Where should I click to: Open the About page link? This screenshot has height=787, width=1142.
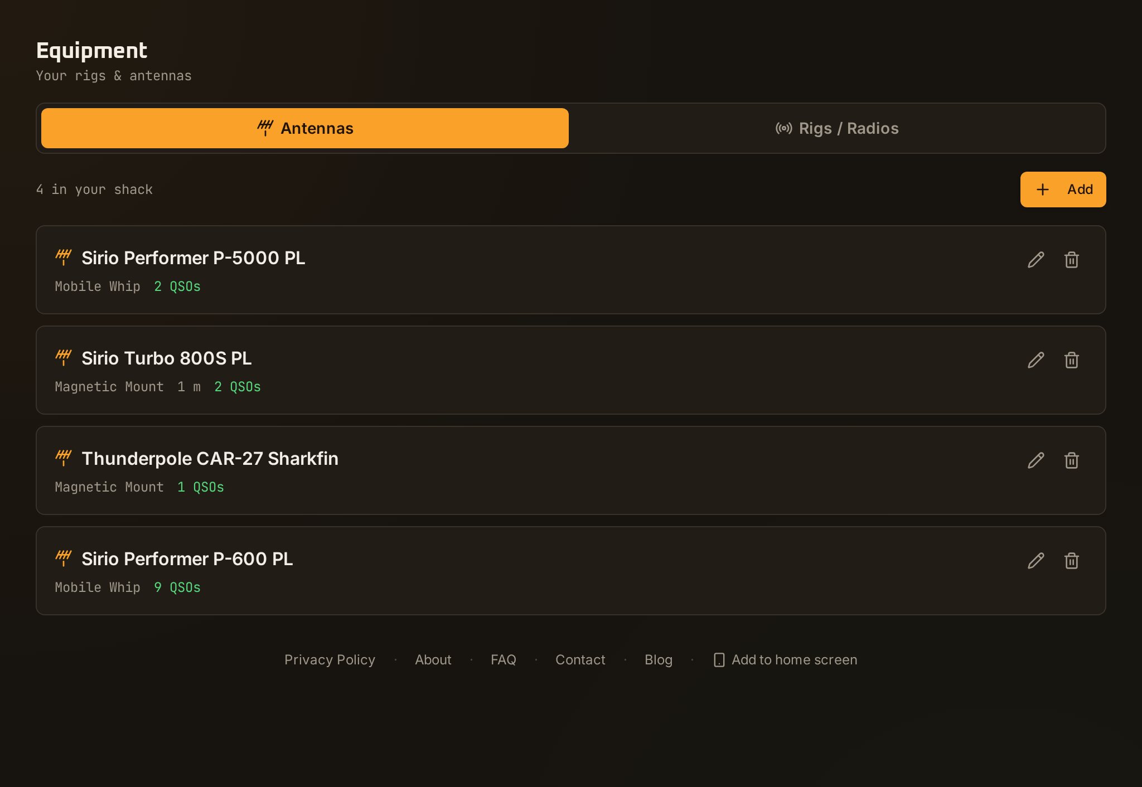[x=433, y=660]
